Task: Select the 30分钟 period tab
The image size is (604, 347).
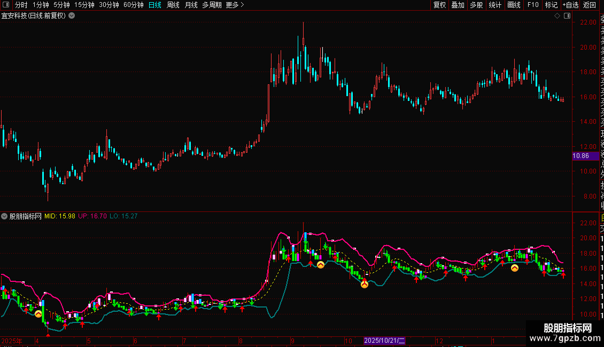Action: click(109, 5)
